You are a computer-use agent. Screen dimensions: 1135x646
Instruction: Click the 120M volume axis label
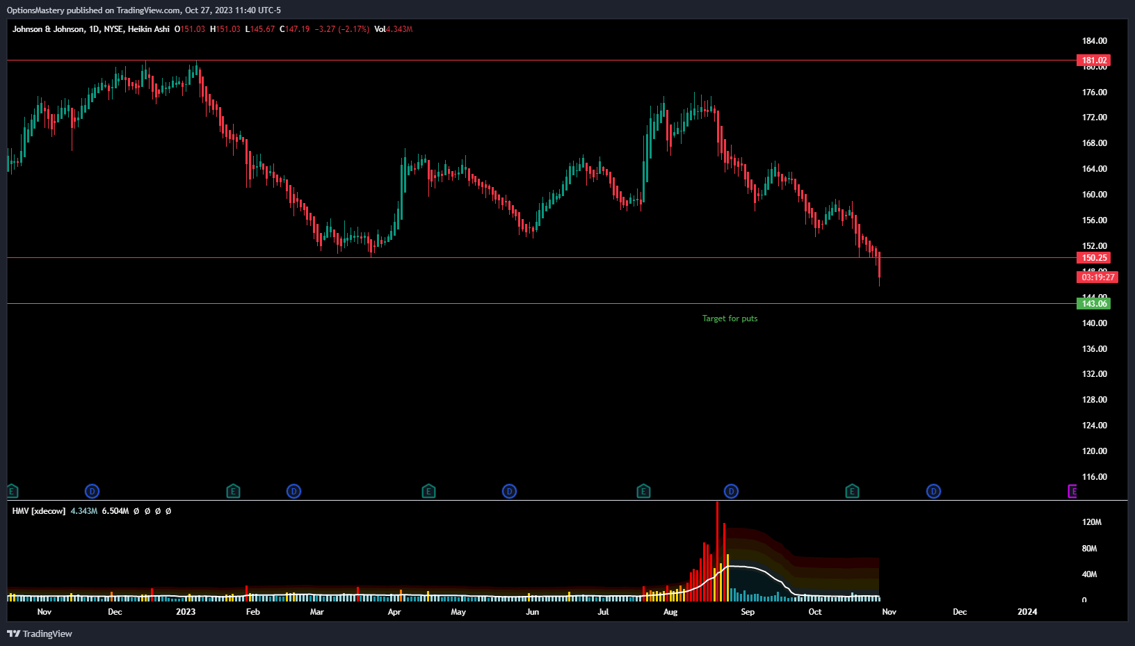coord(1091,522)
